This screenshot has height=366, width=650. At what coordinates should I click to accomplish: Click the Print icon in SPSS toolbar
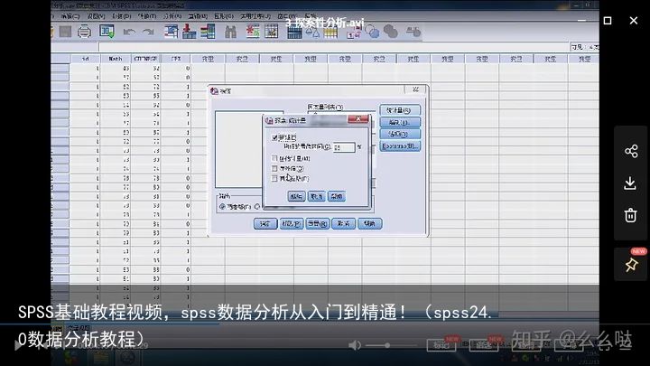click(x=84, y=32)
